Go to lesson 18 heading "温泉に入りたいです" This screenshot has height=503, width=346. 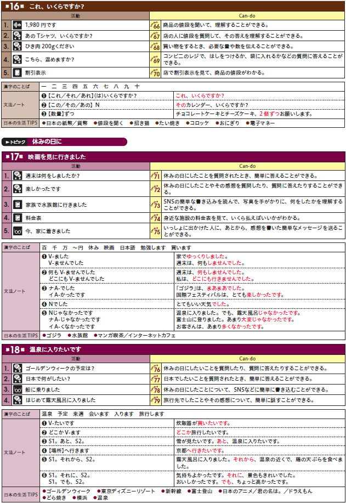pyautogui.click(x=55, y=349)
